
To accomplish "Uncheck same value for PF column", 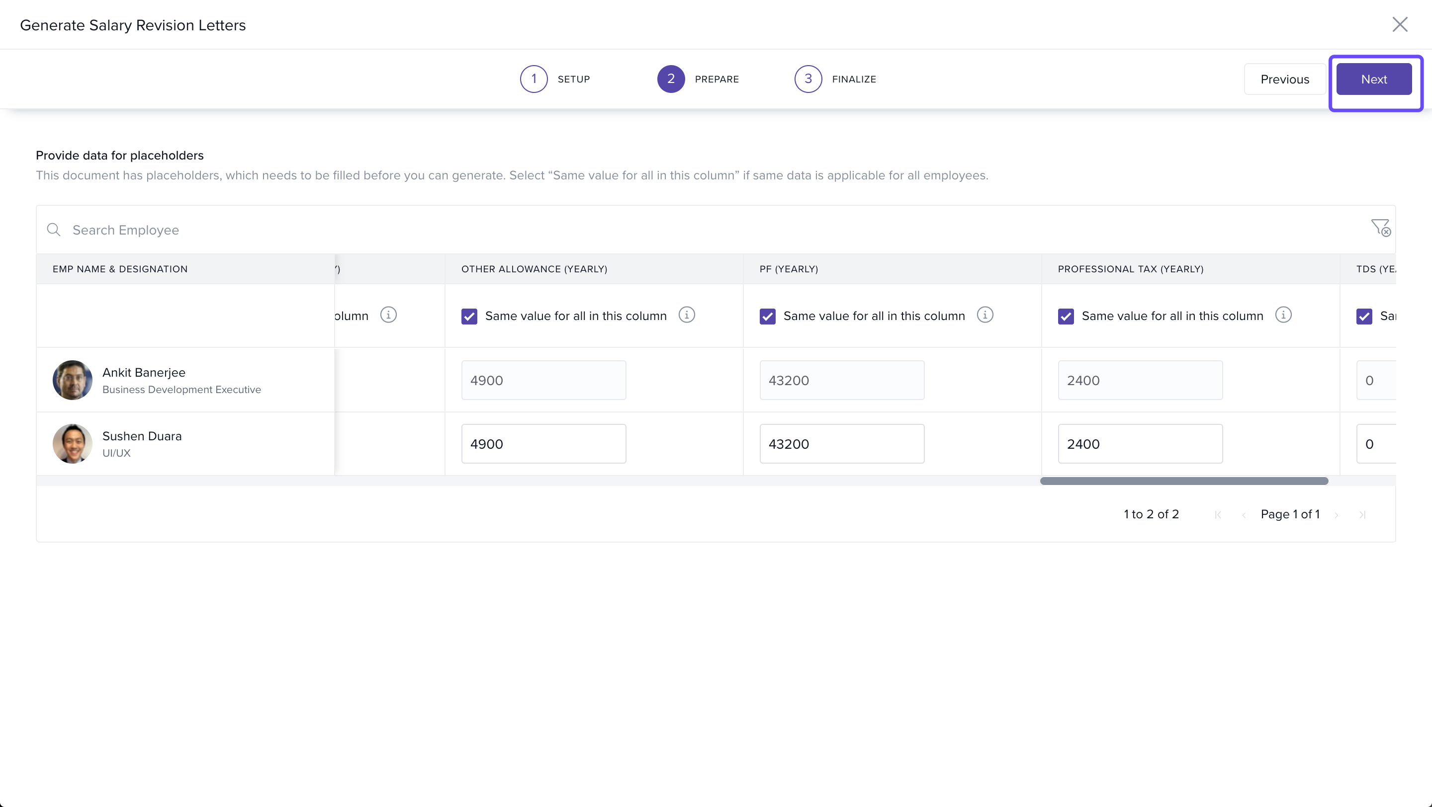I will [x=767, y=316].
